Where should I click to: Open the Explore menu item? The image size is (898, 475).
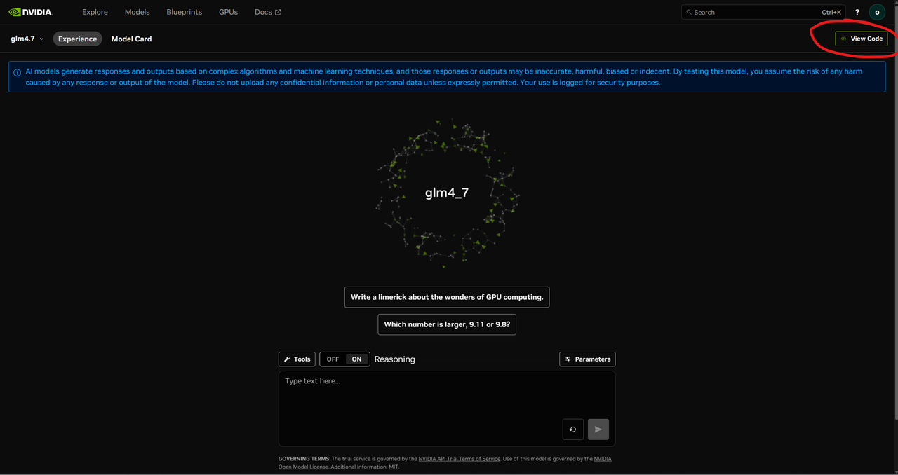click(x=95, y=12)
